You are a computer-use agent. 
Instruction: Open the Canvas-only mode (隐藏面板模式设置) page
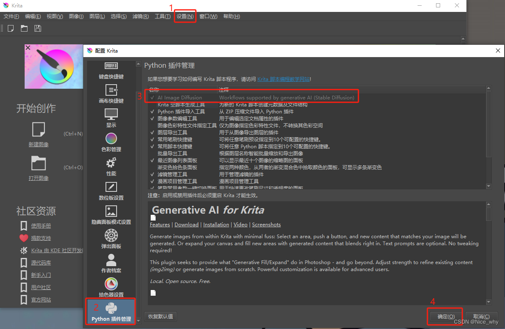coord(111,215)
